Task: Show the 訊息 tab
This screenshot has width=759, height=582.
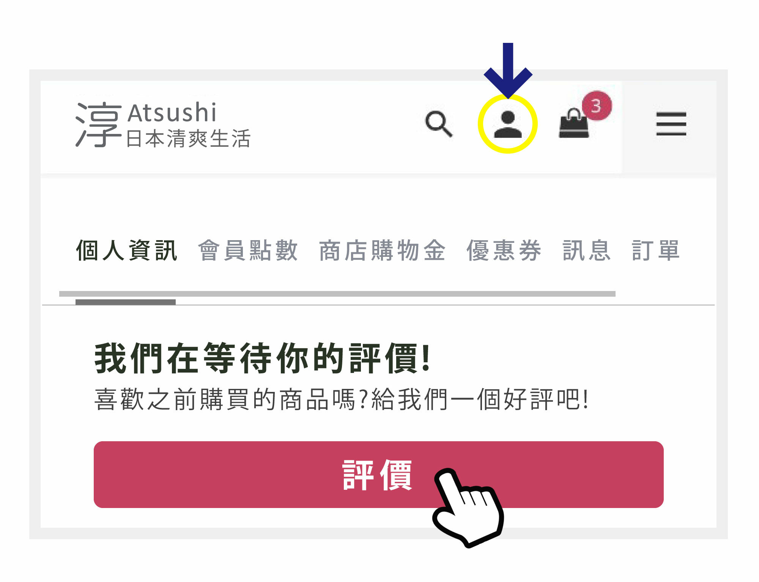Action: click(587, 250)
